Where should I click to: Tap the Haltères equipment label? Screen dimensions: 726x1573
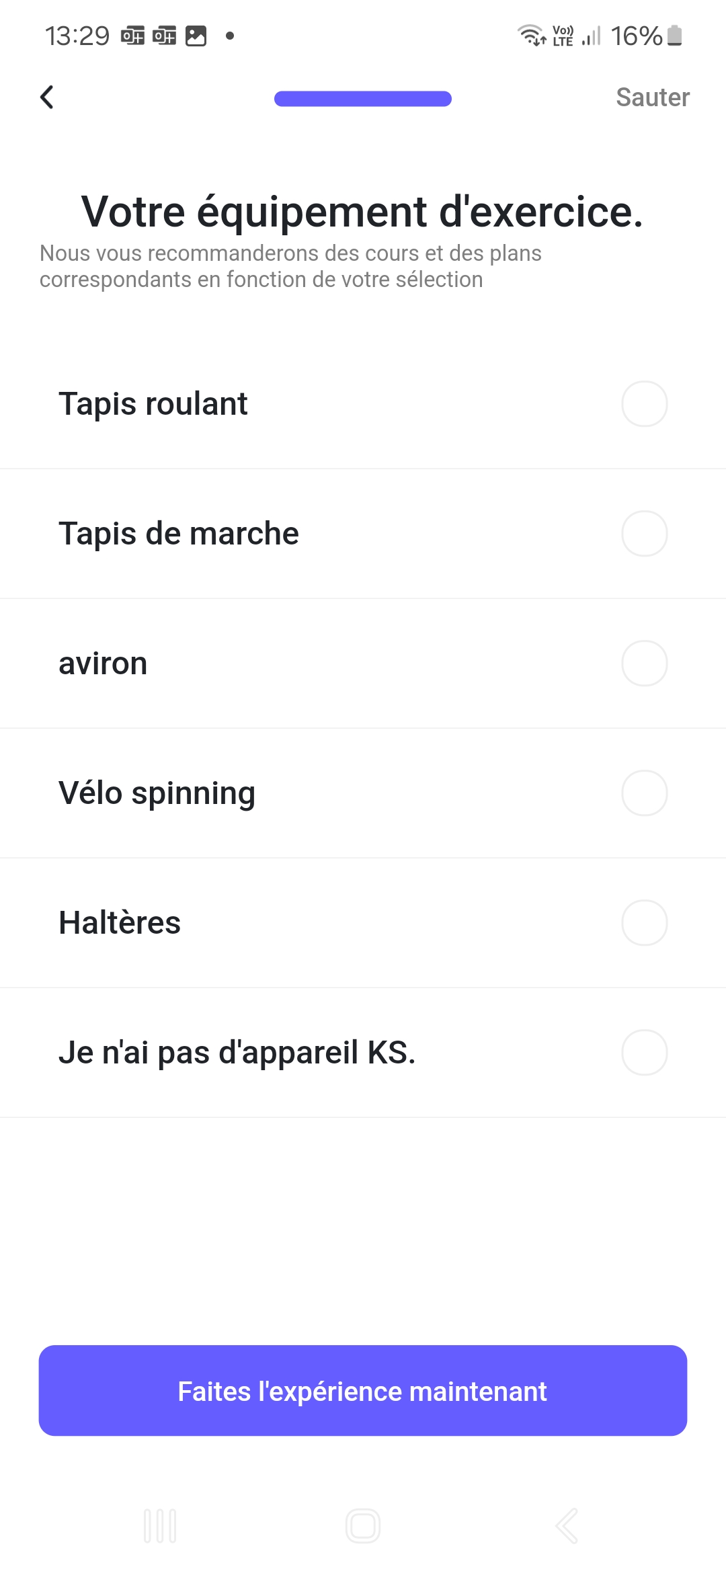pos(120,923)
